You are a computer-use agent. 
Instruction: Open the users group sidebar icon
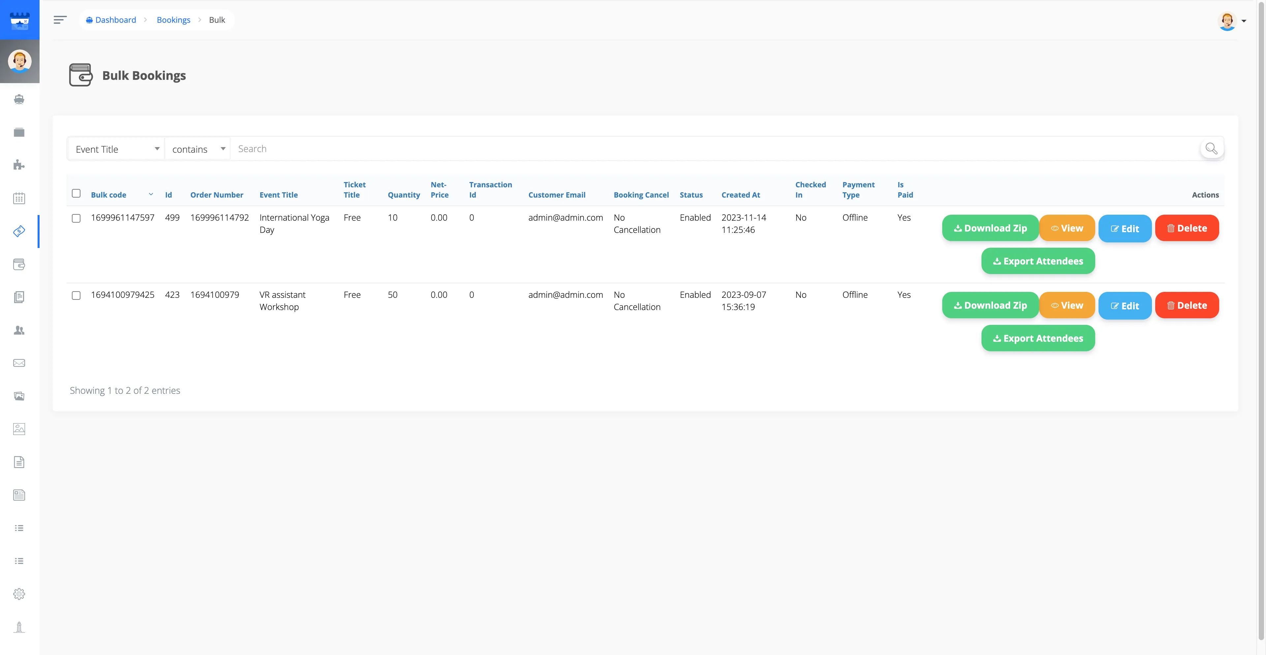click(x=19, y=330)
